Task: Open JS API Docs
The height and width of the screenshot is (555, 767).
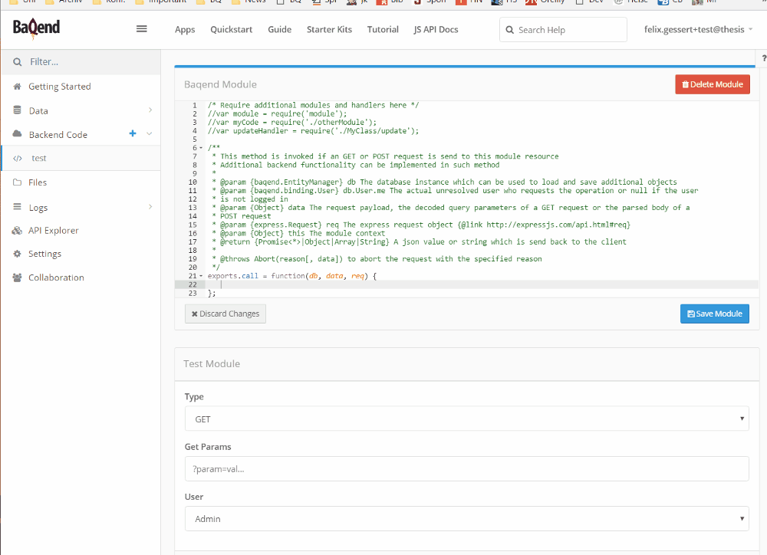Action: 436,29
